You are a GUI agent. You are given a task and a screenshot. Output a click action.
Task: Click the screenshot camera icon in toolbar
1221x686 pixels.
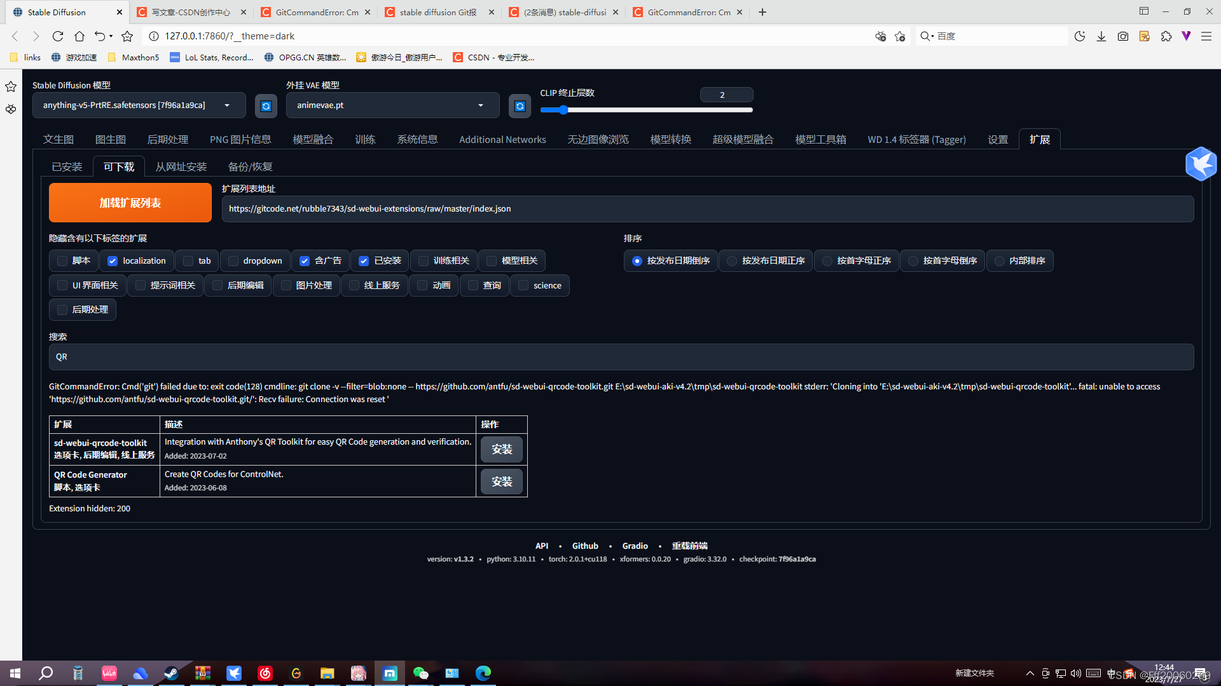[x=1122, y=36]
